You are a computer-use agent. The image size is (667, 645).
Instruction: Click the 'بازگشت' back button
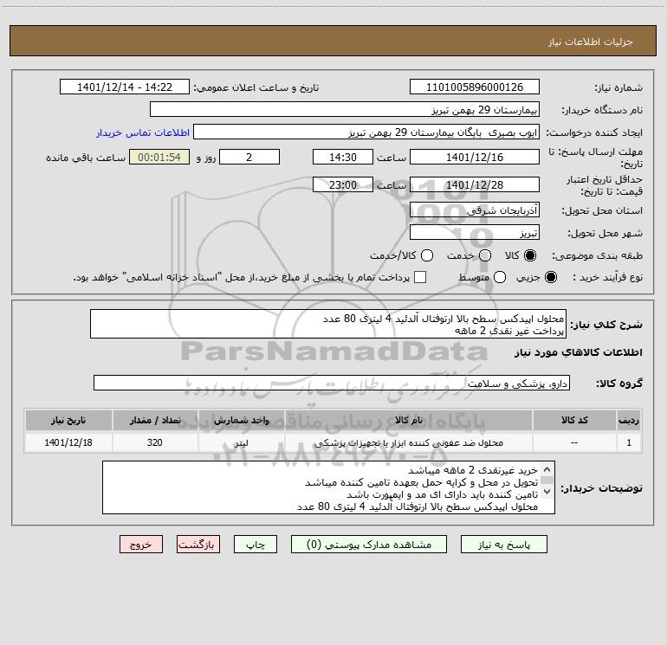coord(198,545)
